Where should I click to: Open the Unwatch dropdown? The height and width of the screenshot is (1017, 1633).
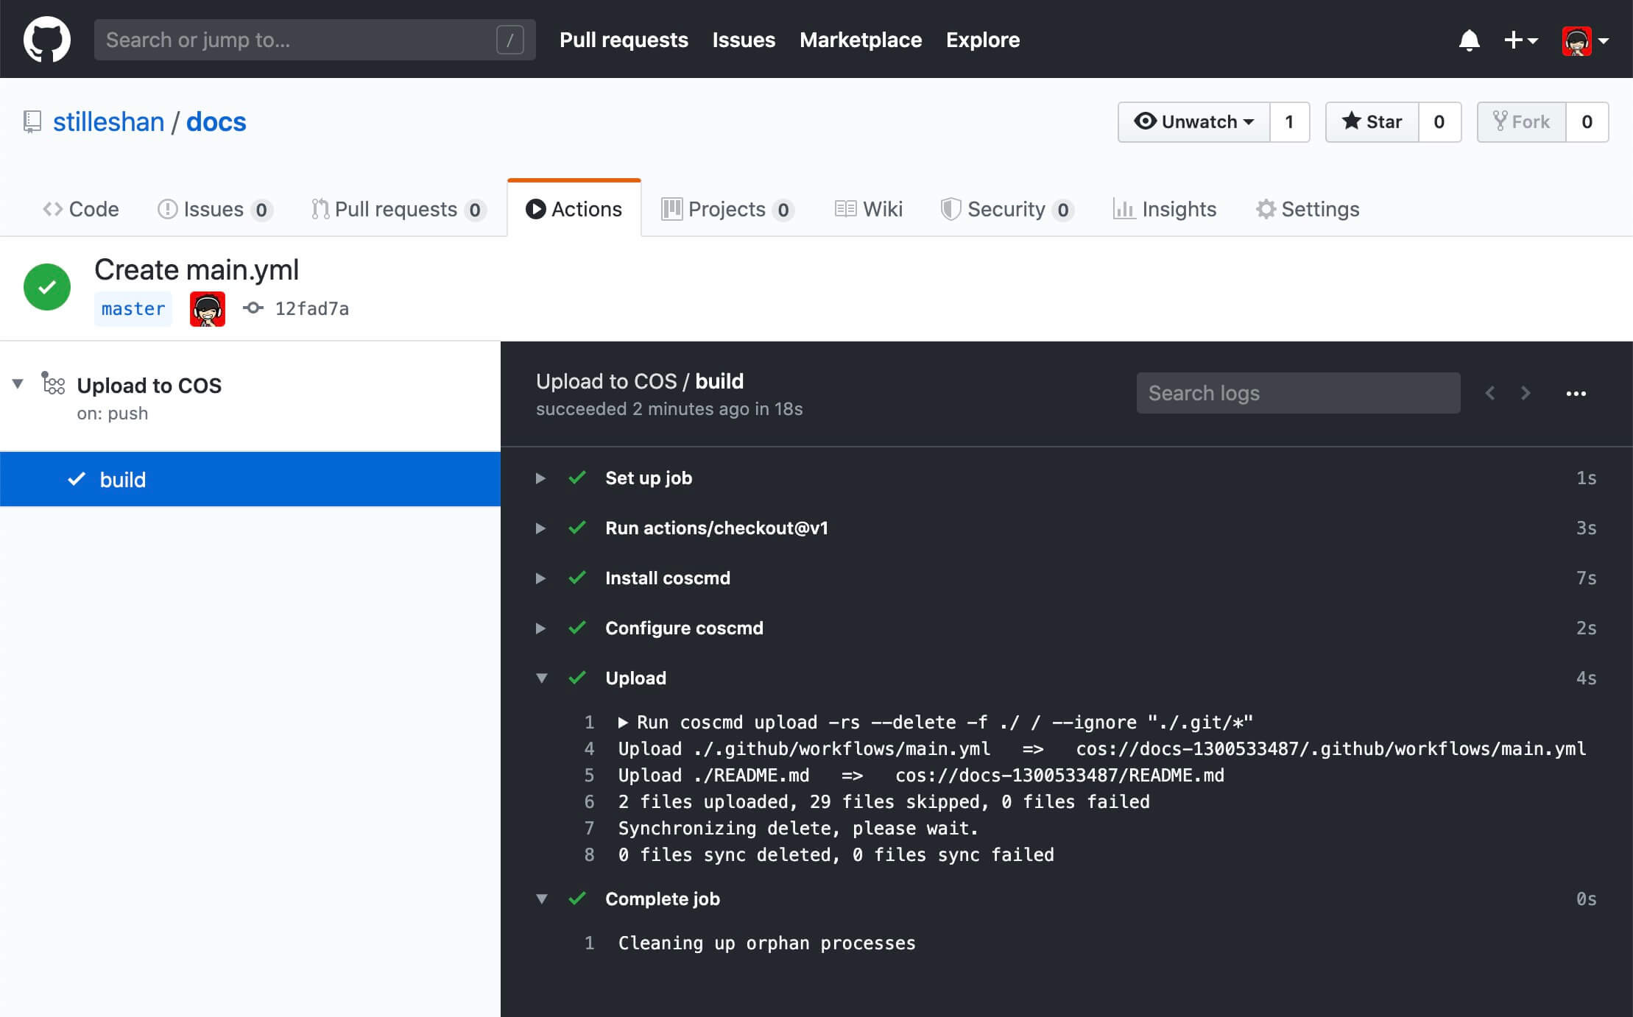coord(1193,121)
